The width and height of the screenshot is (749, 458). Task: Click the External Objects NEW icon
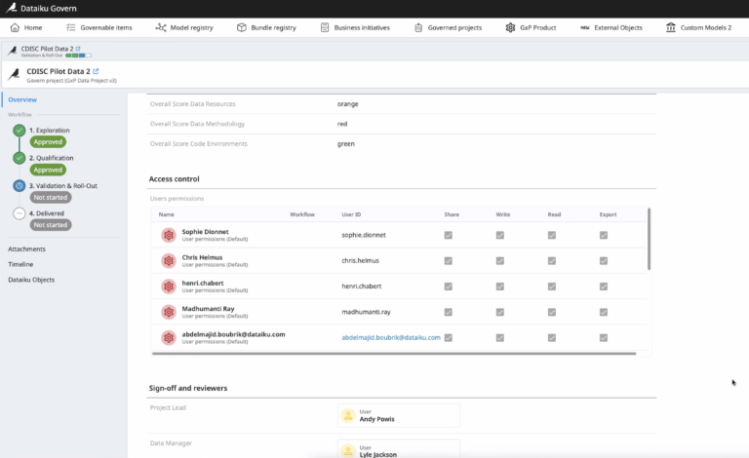(585, 27)
